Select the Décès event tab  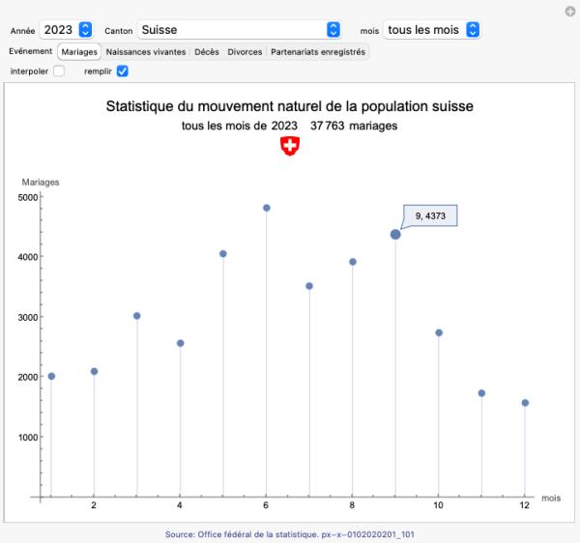point(206,51)
